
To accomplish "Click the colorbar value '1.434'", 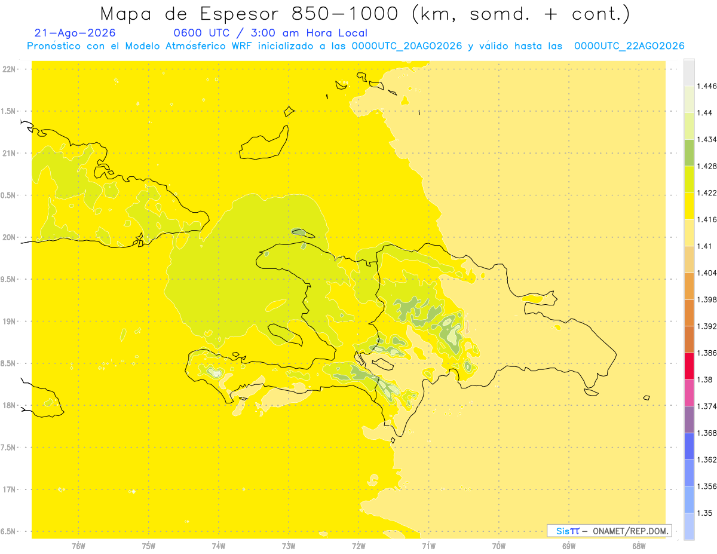I will tap(706, 140).
